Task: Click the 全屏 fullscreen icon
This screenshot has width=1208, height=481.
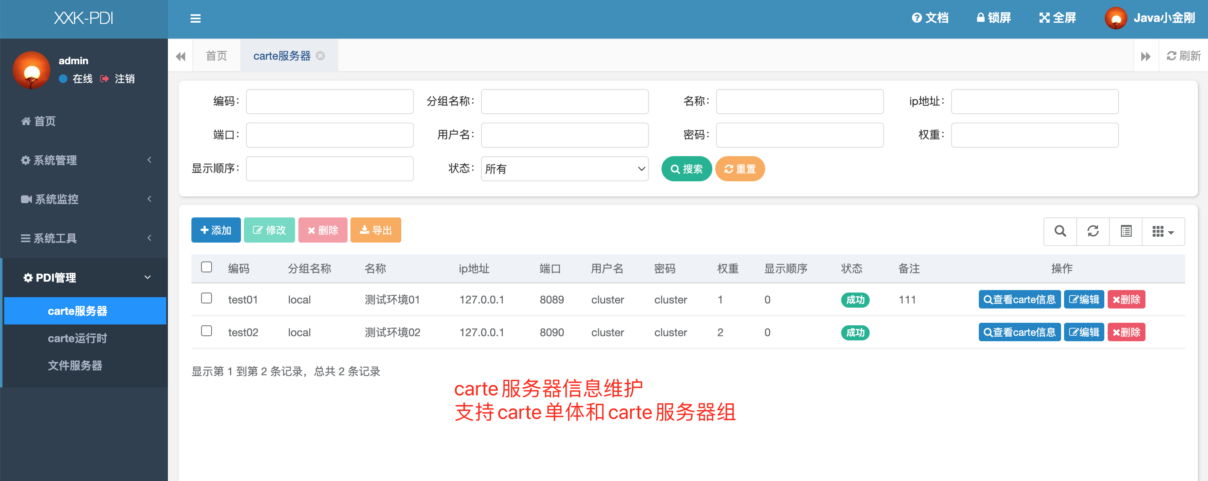Action: [x=1044, y=18]
